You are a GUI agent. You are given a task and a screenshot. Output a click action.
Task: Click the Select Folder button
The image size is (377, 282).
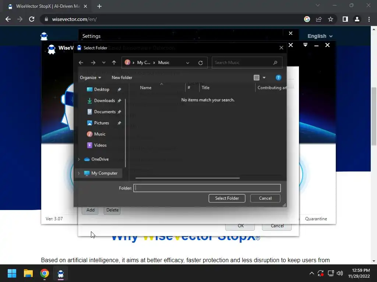point(227,198)
